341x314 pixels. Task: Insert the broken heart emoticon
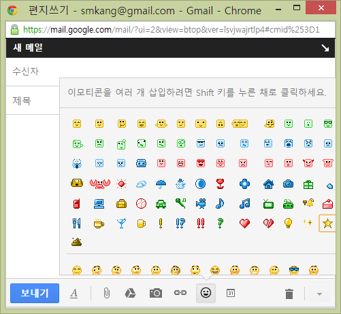(268, 224)
